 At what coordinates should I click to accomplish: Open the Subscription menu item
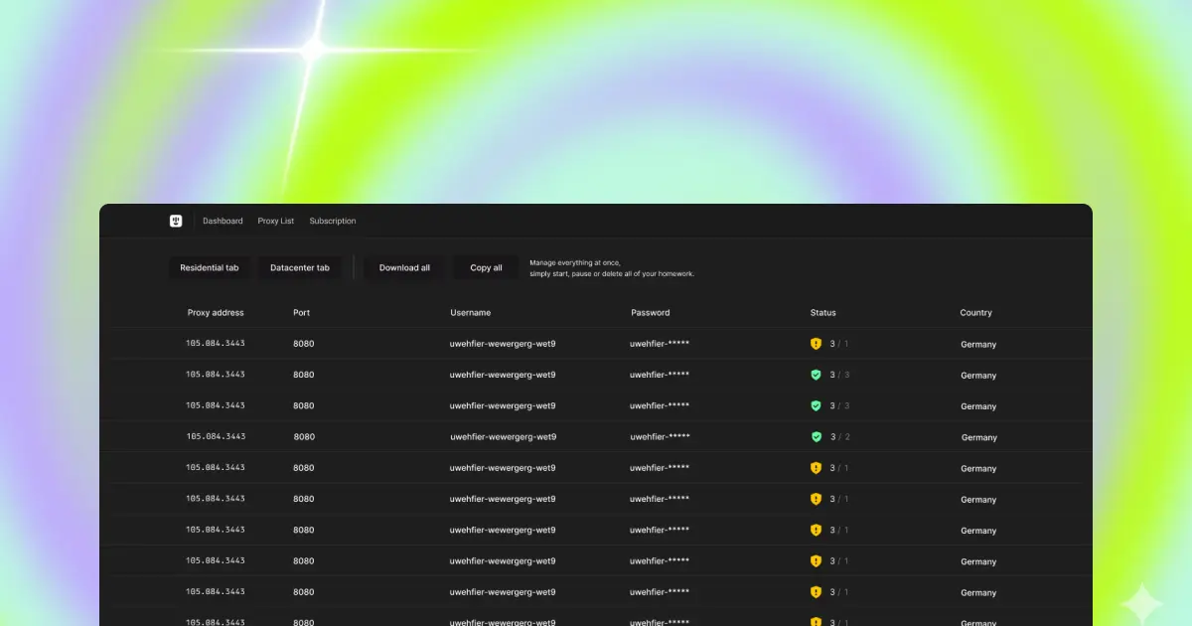333,221
